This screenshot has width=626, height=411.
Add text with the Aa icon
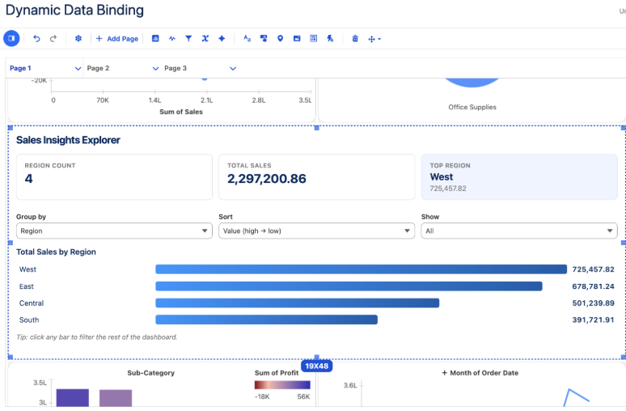pos(247,38)
